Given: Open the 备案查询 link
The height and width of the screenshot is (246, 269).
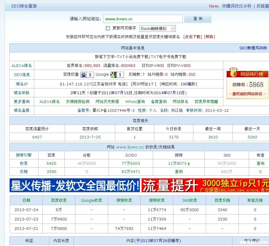Looking at the screenshot, I should point(159,102).
